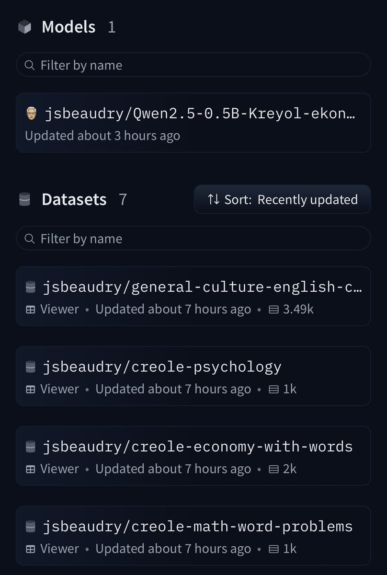
Task: Open jsbeaudry/creole-psychology dataset
Action: [x=193, y=376]
